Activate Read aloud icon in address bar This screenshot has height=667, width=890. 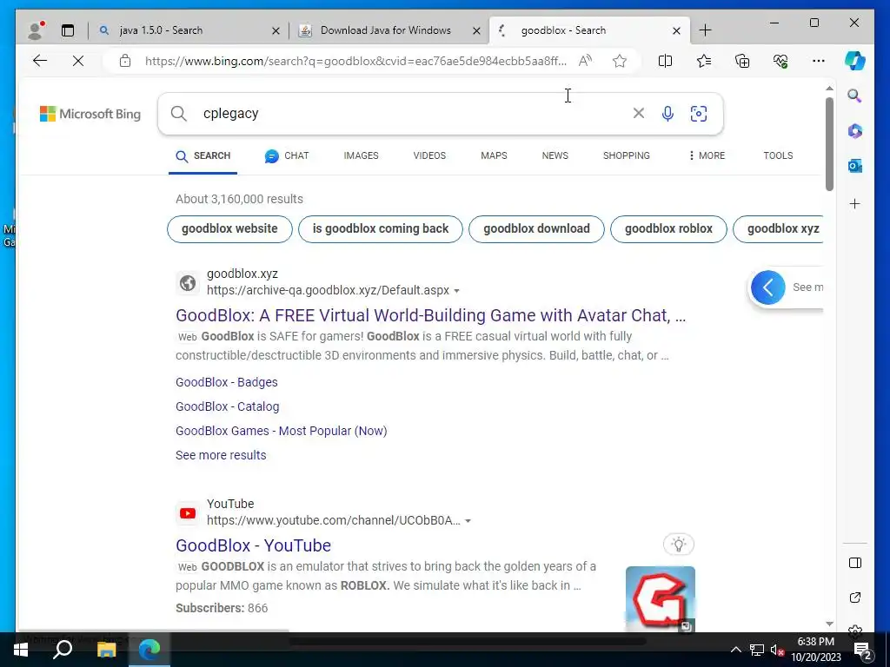pyautogui.click(x=585, y=61)
